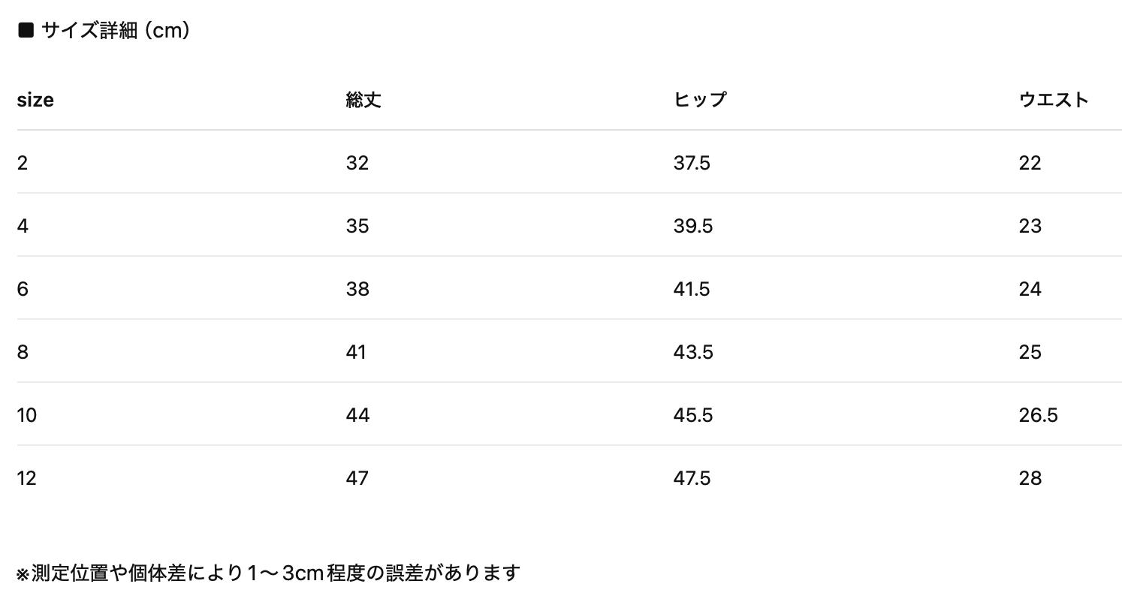
Task: Select the ウエスト column header
Action: pos(1054,100)
